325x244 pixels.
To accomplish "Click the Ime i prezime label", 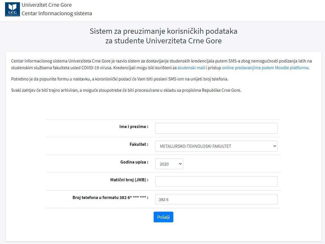I will [x=134, y=126].
